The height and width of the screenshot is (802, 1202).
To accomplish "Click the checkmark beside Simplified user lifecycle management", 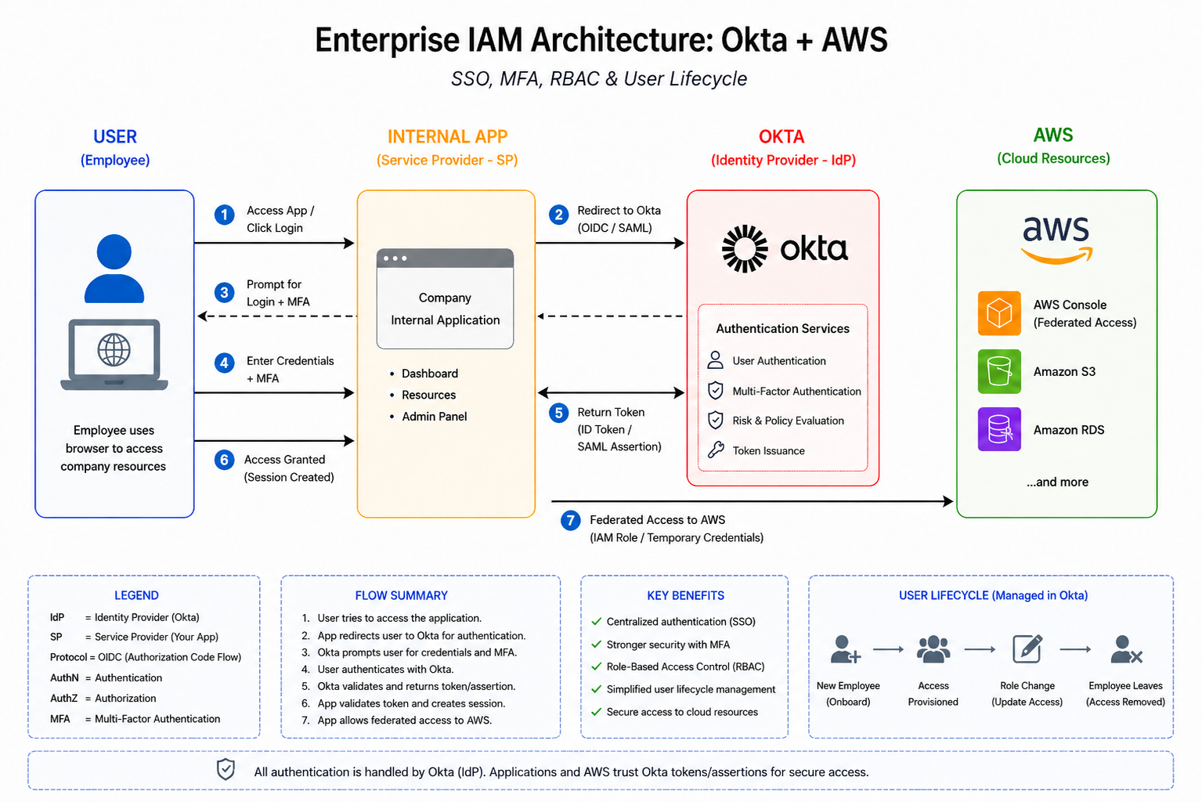I will click(597, 689).
